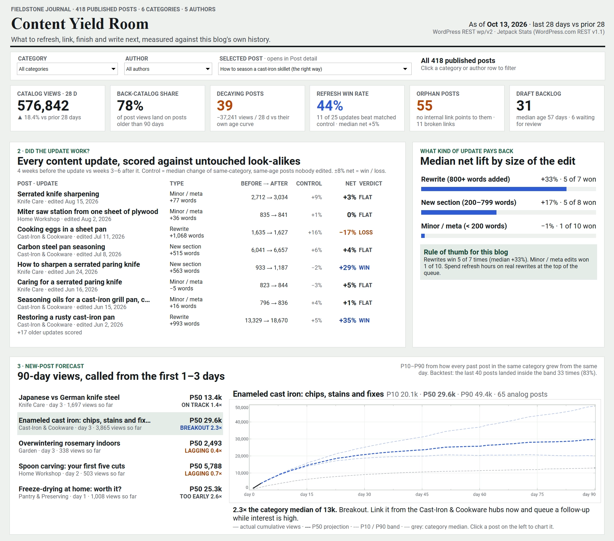Select Seasoning oils for a cast-iron grill pan
This screenshot has width=614, height=541.
coord(208,303)
